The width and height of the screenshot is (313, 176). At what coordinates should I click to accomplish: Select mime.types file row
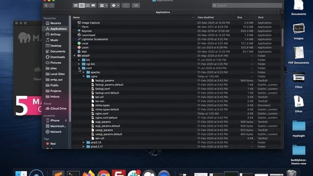pos(176,106)
